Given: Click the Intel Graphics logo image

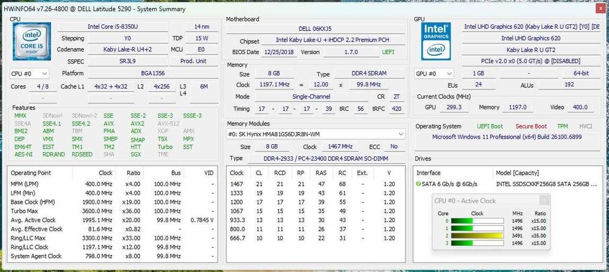Looking at the screenshot, I should pyautogui.click(x=436, y=41).
